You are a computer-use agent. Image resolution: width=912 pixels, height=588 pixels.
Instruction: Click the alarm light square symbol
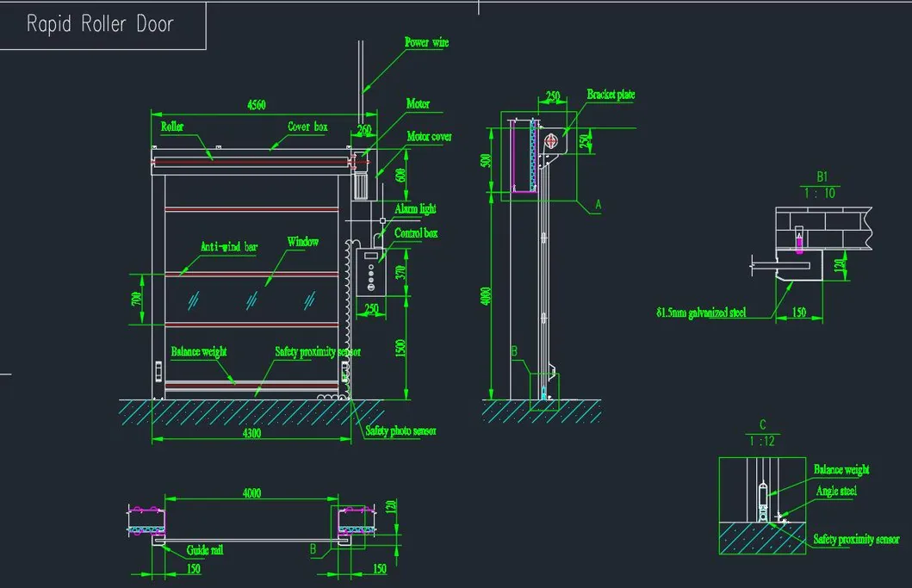coord(383,220)
